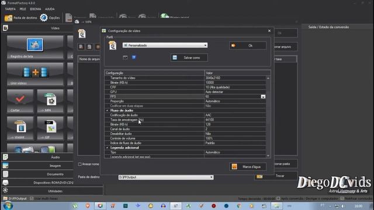
Task: Select the -> GIF conversion tile
Action: point(50,128)
